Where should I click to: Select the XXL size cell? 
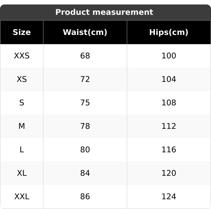22,197
